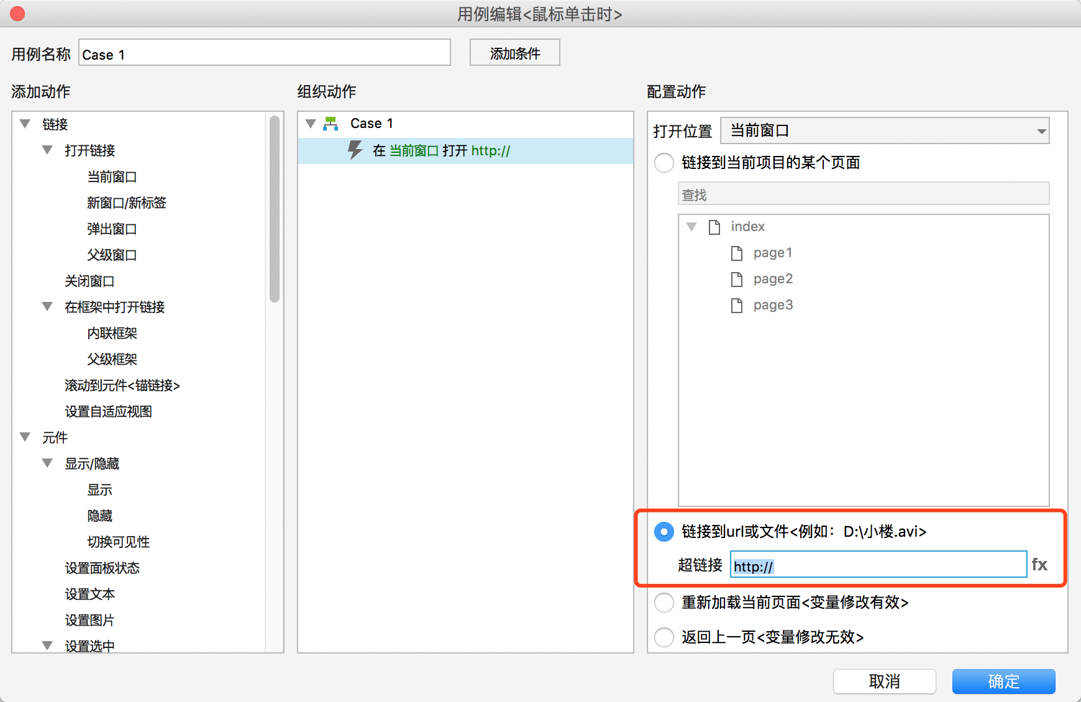Confirm with the 确定 button
The height and width of the screenshot is (702, 1081).
1004,681
